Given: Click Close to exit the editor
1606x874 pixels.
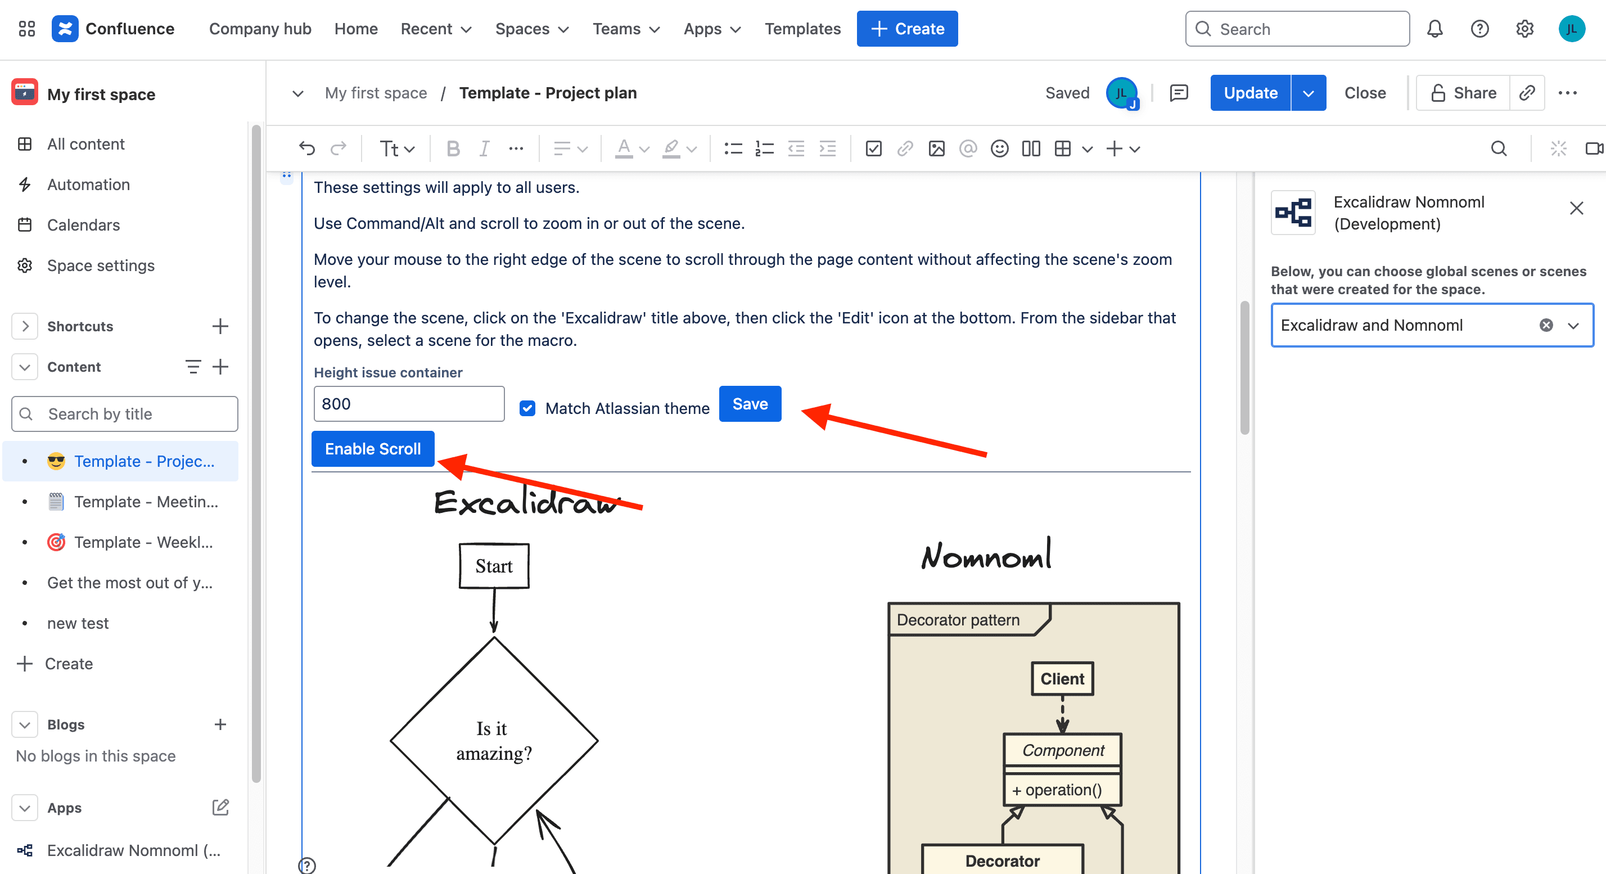Looking at the screenshot, I should (x=1365, y=93).
